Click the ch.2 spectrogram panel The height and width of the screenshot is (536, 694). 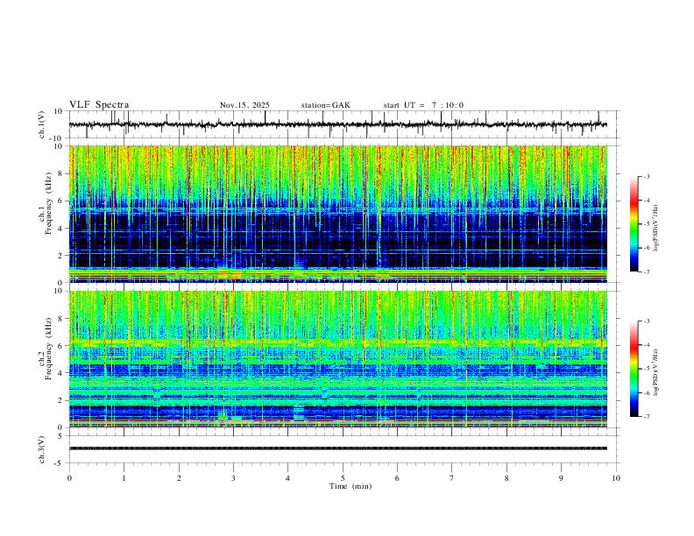337,359
